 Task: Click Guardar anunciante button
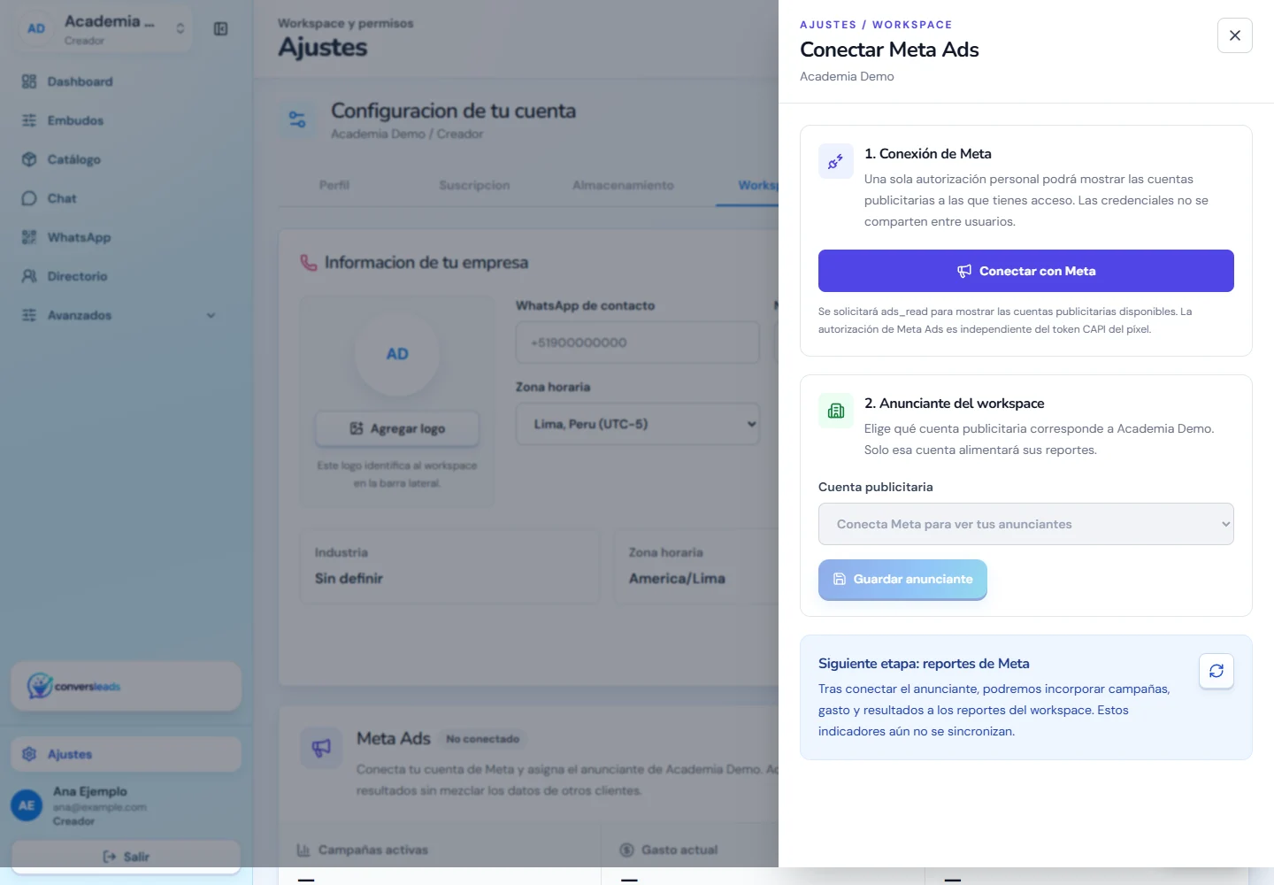[902, 580]
